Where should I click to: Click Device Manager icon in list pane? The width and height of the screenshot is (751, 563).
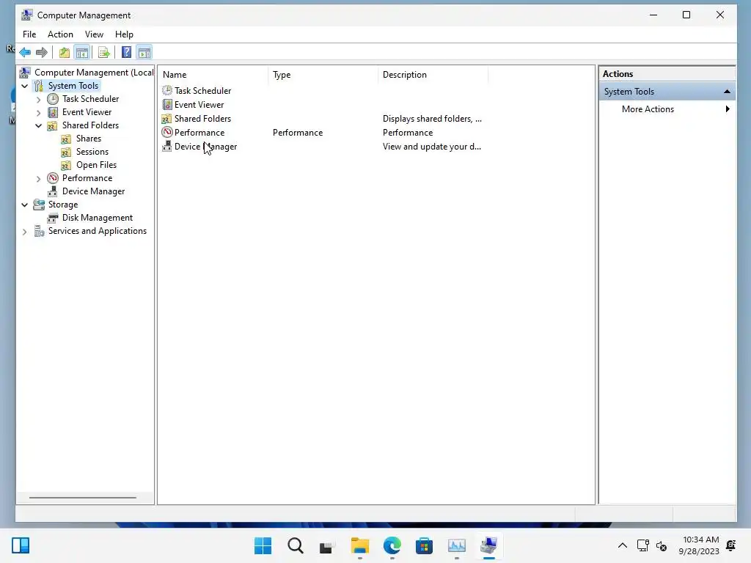167,147
